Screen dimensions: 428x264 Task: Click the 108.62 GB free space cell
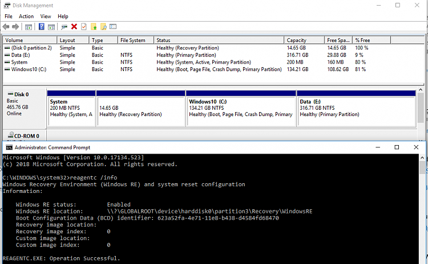point(338,69)
